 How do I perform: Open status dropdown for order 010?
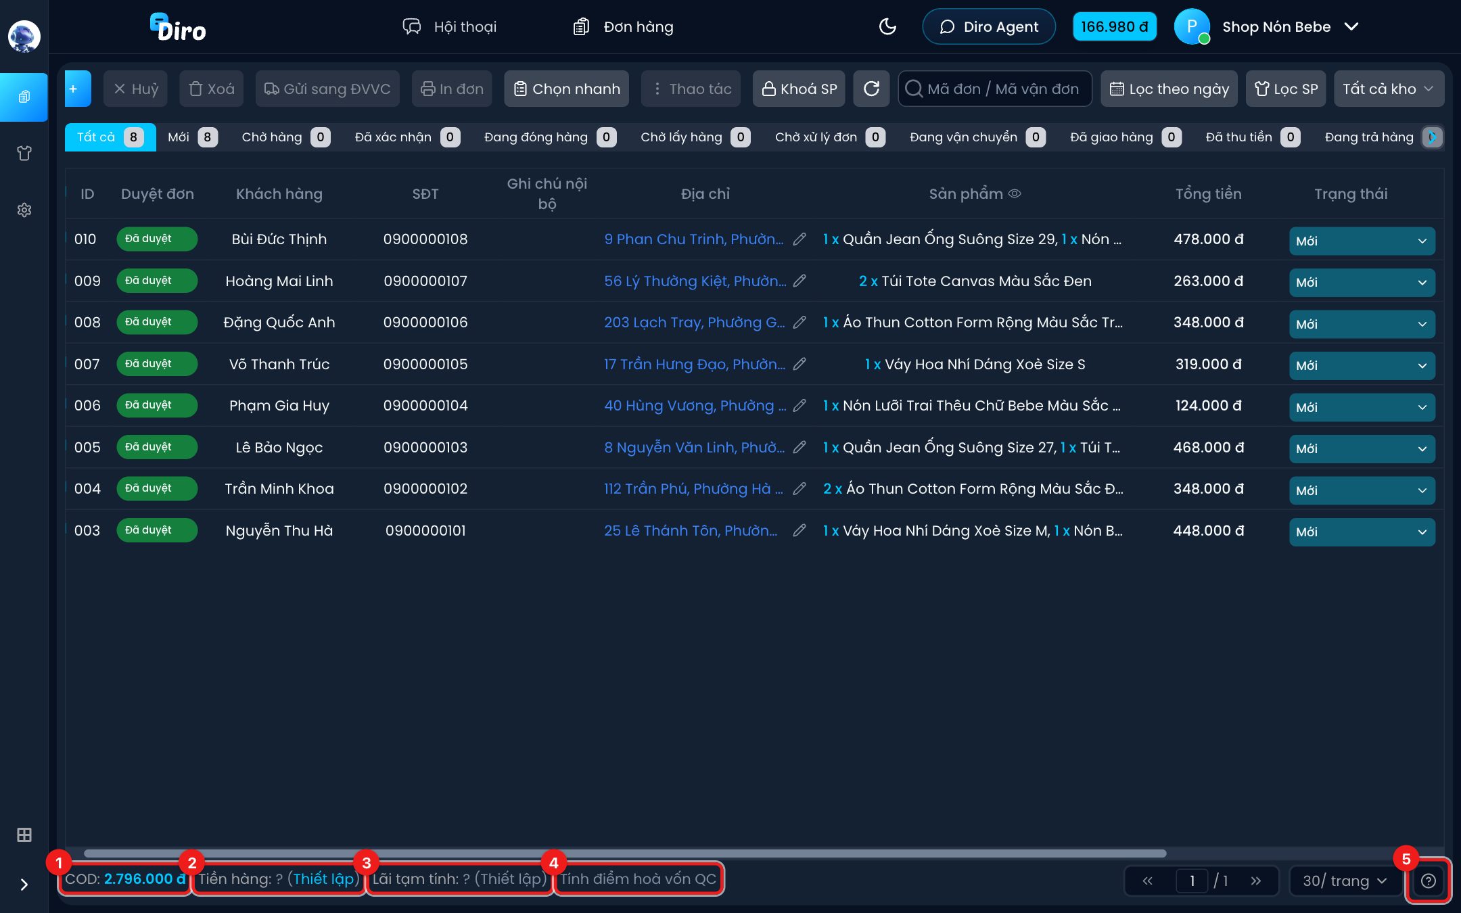pos(1362,241)
